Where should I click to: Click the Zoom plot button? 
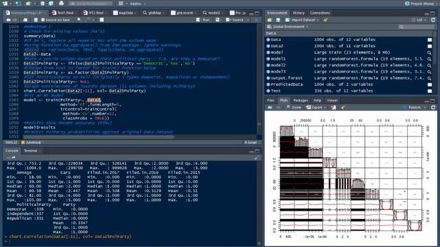[x=294, y=107]
